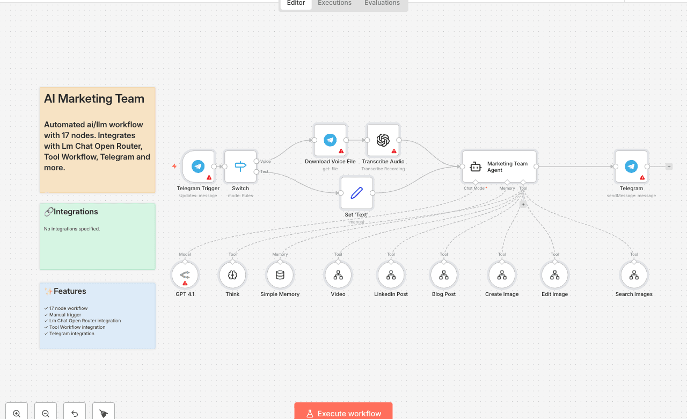
Task: Click the plus after the Telegram node
Action: point(669,167)
